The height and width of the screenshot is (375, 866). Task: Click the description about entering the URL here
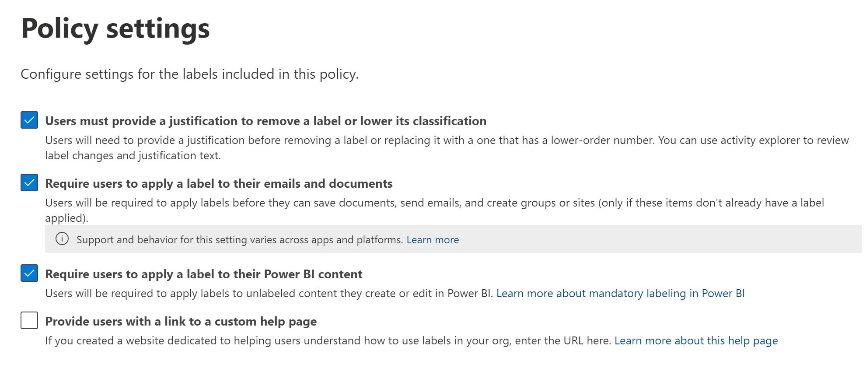pyautogui.click(x=328, y=340)
